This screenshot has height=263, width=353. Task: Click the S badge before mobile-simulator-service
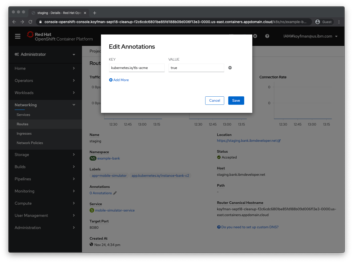pyautogui.click(x=92, y=210)
